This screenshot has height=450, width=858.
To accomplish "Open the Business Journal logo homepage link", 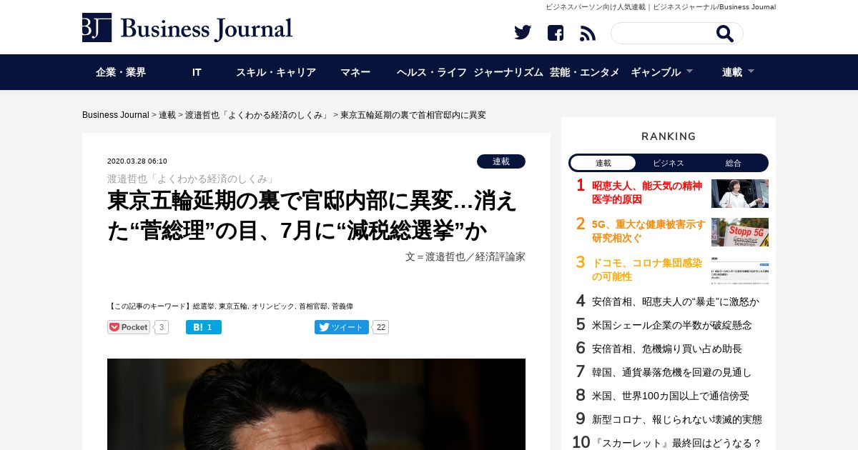I will pyautogui.click(x=187, y=28).
